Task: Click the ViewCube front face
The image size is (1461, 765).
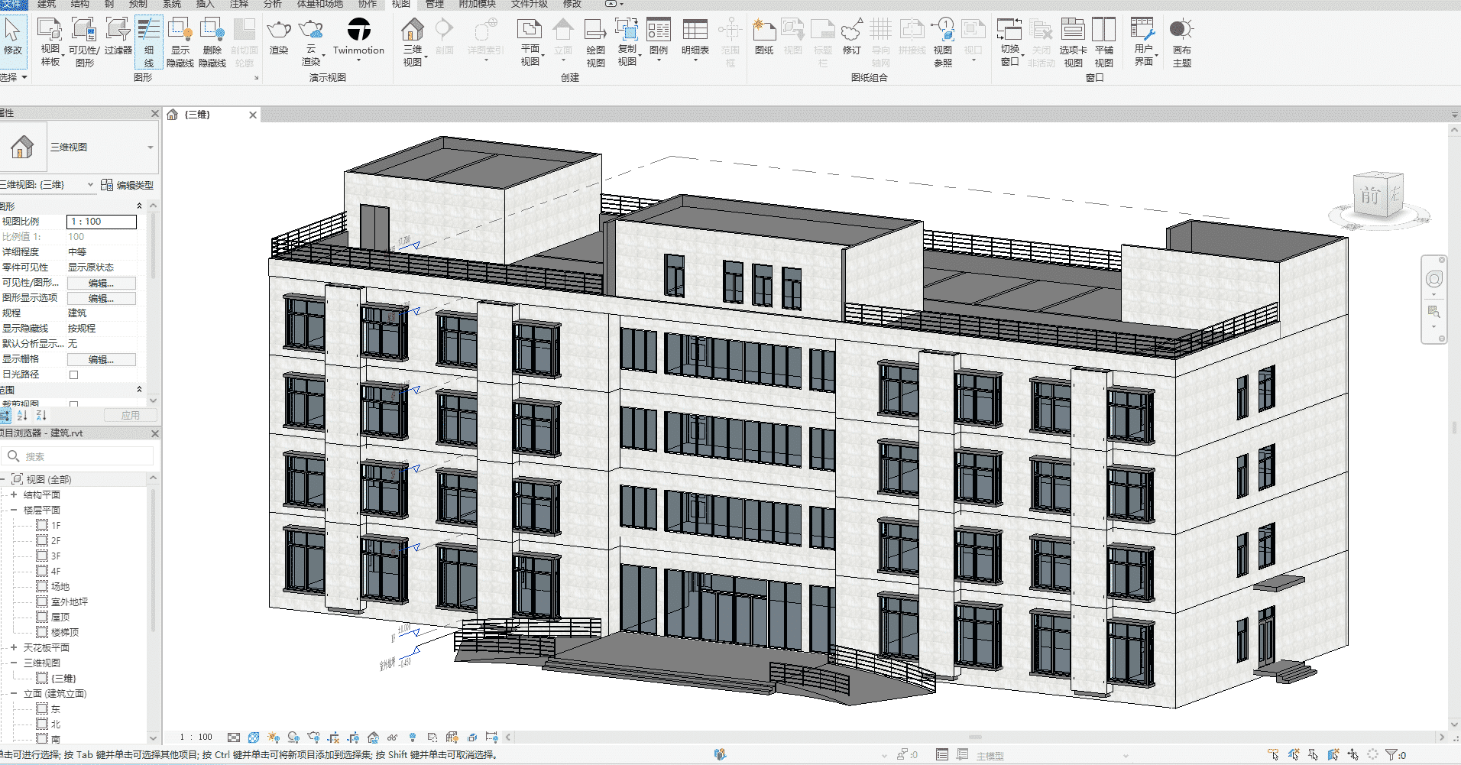Action: (1370, 196)
